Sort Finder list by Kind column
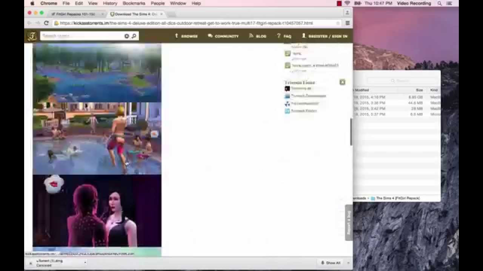The height and width of the screenshot is (271, 483). 434,90
